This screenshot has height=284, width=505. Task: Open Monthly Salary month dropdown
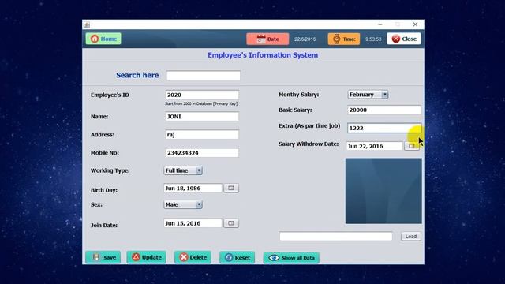point(368,95)
